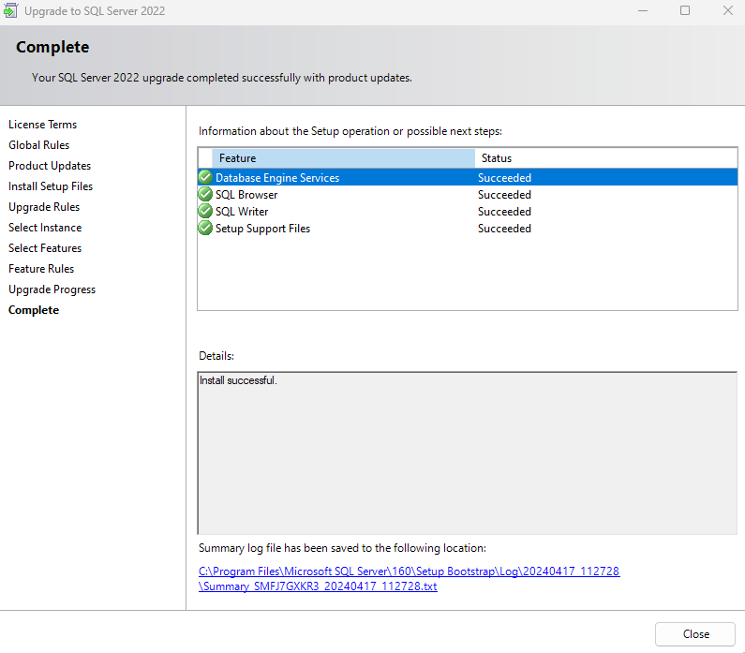Image resolution: width=745 pixels, height=653 pixels.
Task: Select License Terms step in sidebar
Action: click(43, 125)
